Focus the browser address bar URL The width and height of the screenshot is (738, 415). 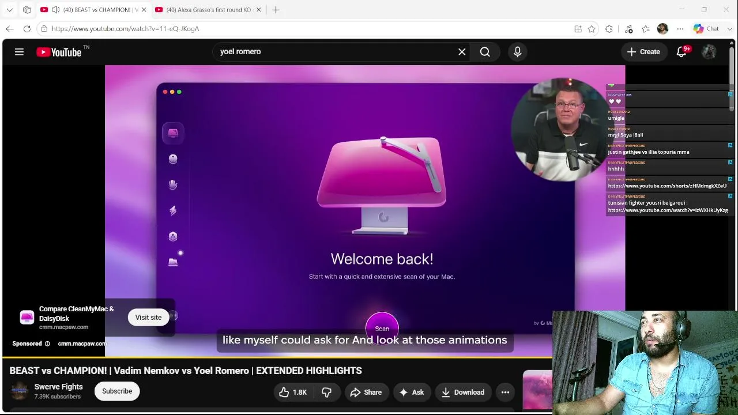tap(125, 29)
